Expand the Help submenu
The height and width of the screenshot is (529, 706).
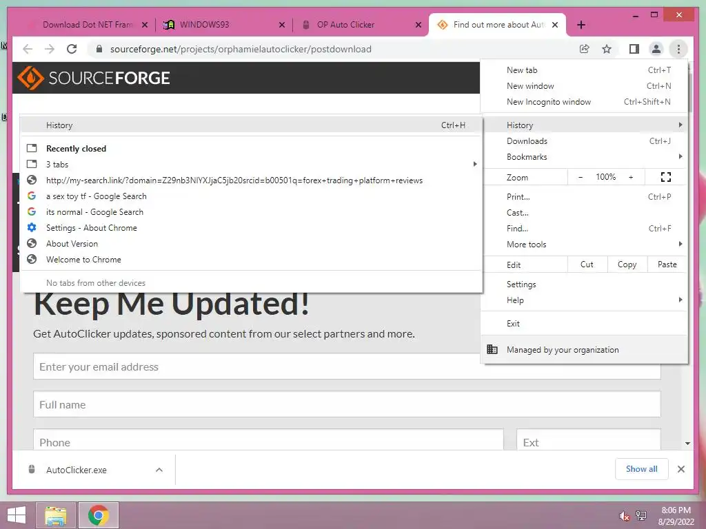tap(584, 300)
